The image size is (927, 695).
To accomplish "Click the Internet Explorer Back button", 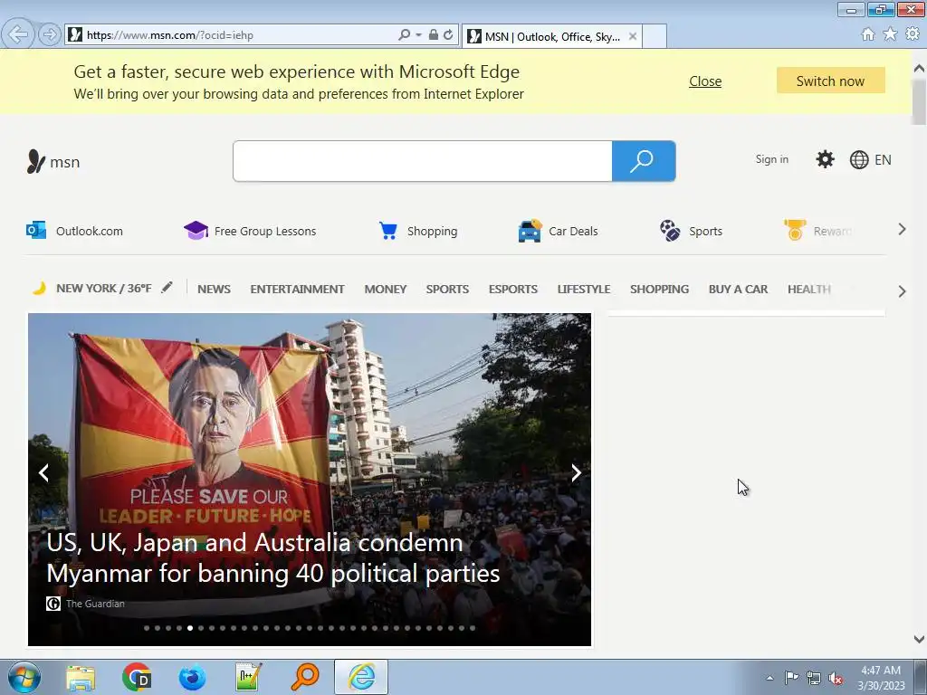I will pos(18,34).
